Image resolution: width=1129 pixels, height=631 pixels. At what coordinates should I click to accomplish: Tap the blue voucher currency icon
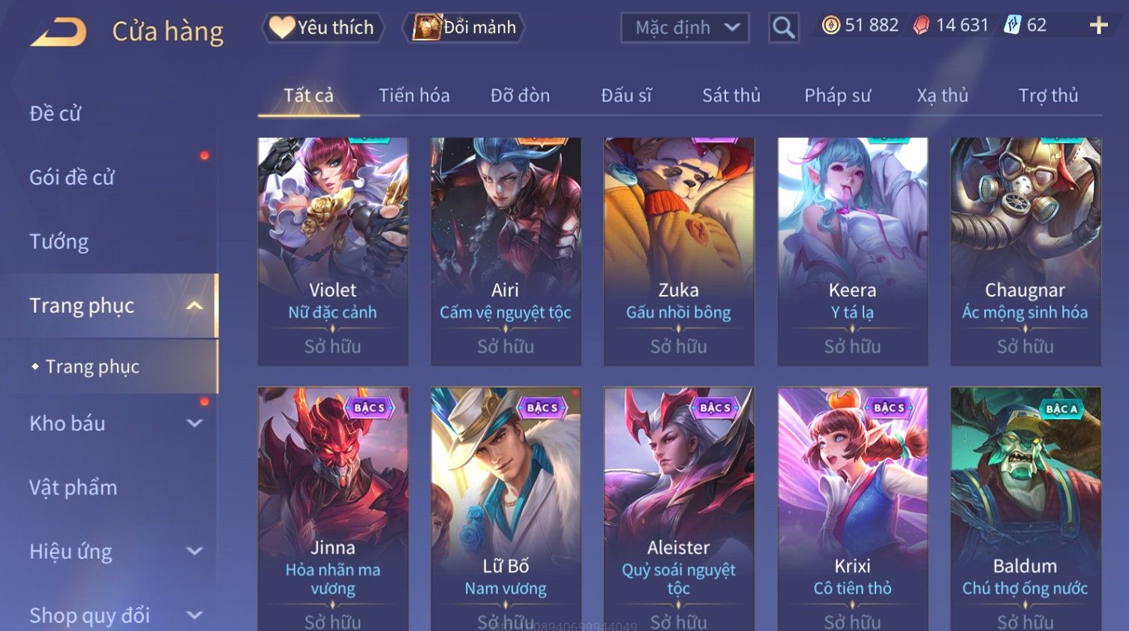[1013, 26]
